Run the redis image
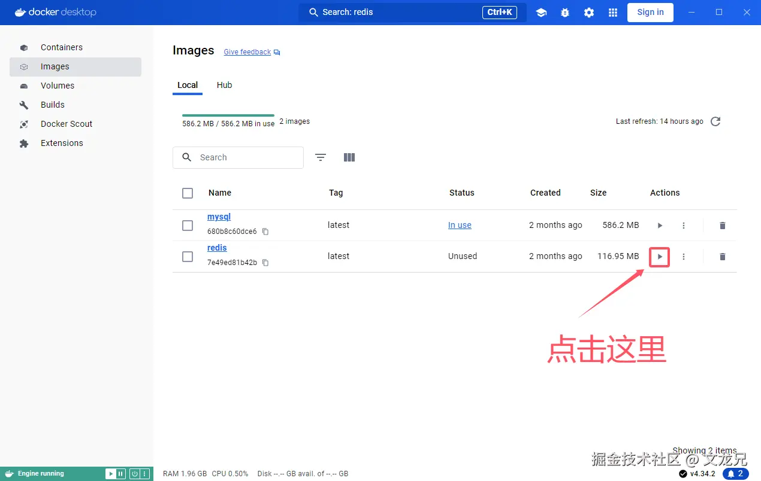The image size is (761, 481). click(660, 257)
